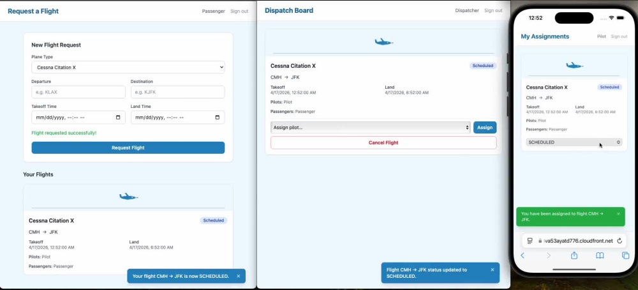Click the Destination input field
The height and width of the screenshot is (290, 638).
click(177, 92)
